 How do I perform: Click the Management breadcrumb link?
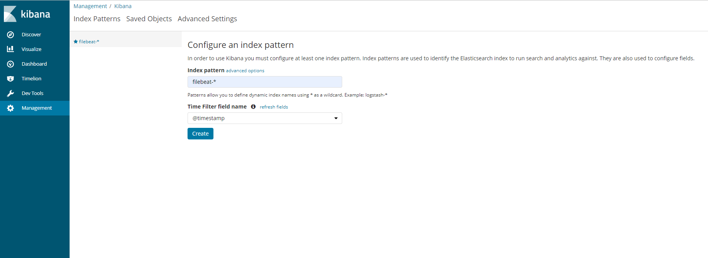coord(90,6)
